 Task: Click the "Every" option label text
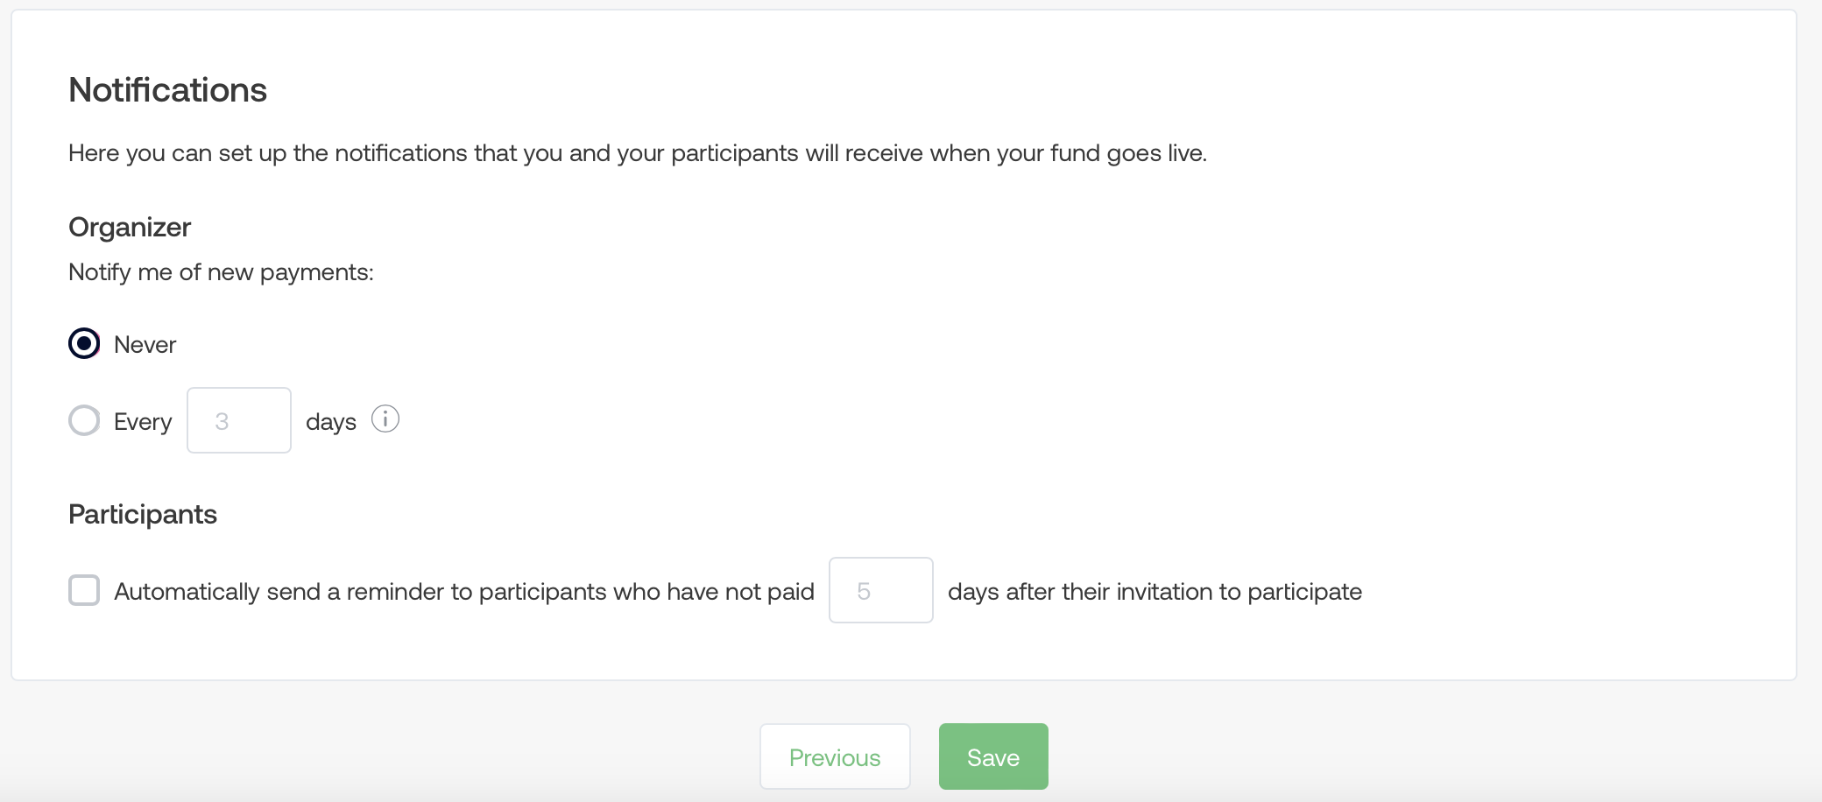click(143, 422)
